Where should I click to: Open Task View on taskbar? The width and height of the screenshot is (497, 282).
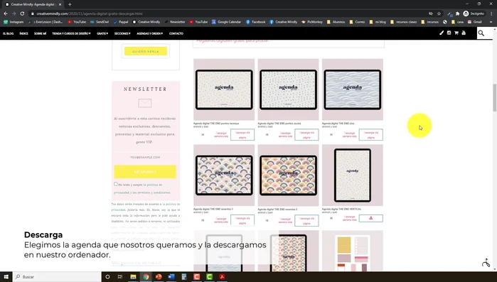[120, 276]
